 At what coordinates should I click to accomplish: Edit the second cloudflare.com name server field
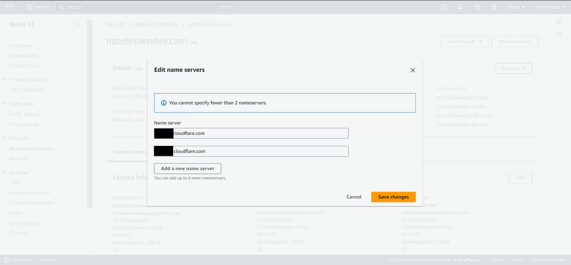point(251,151)
